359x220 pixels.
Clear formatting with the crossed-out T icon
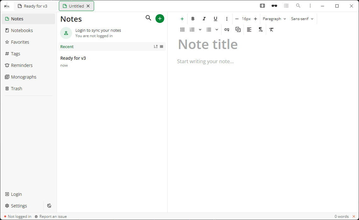pyautogui.click(x=272, y=30)
